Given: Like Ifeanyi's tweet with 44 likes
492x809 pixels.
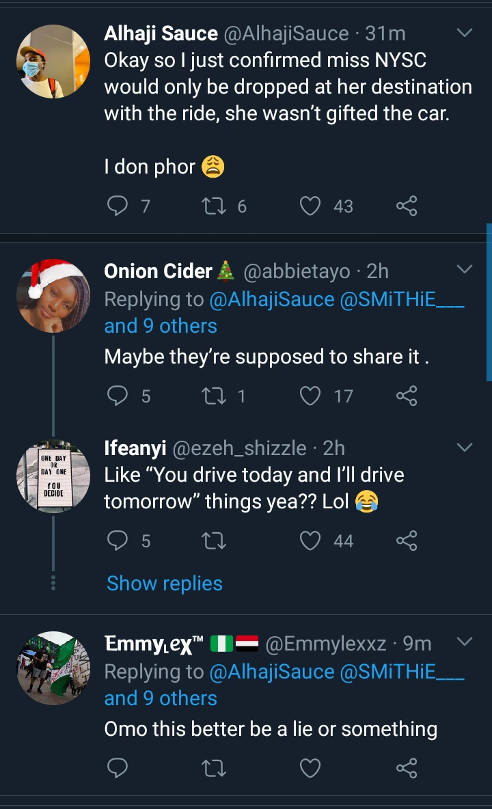Looking at the screenshot, I should click(311, 541).
